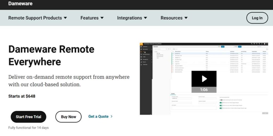Click the 'Deliver on-demand remote support' description
The height and width of the screenshot is (136, 273).
[69, 81]
